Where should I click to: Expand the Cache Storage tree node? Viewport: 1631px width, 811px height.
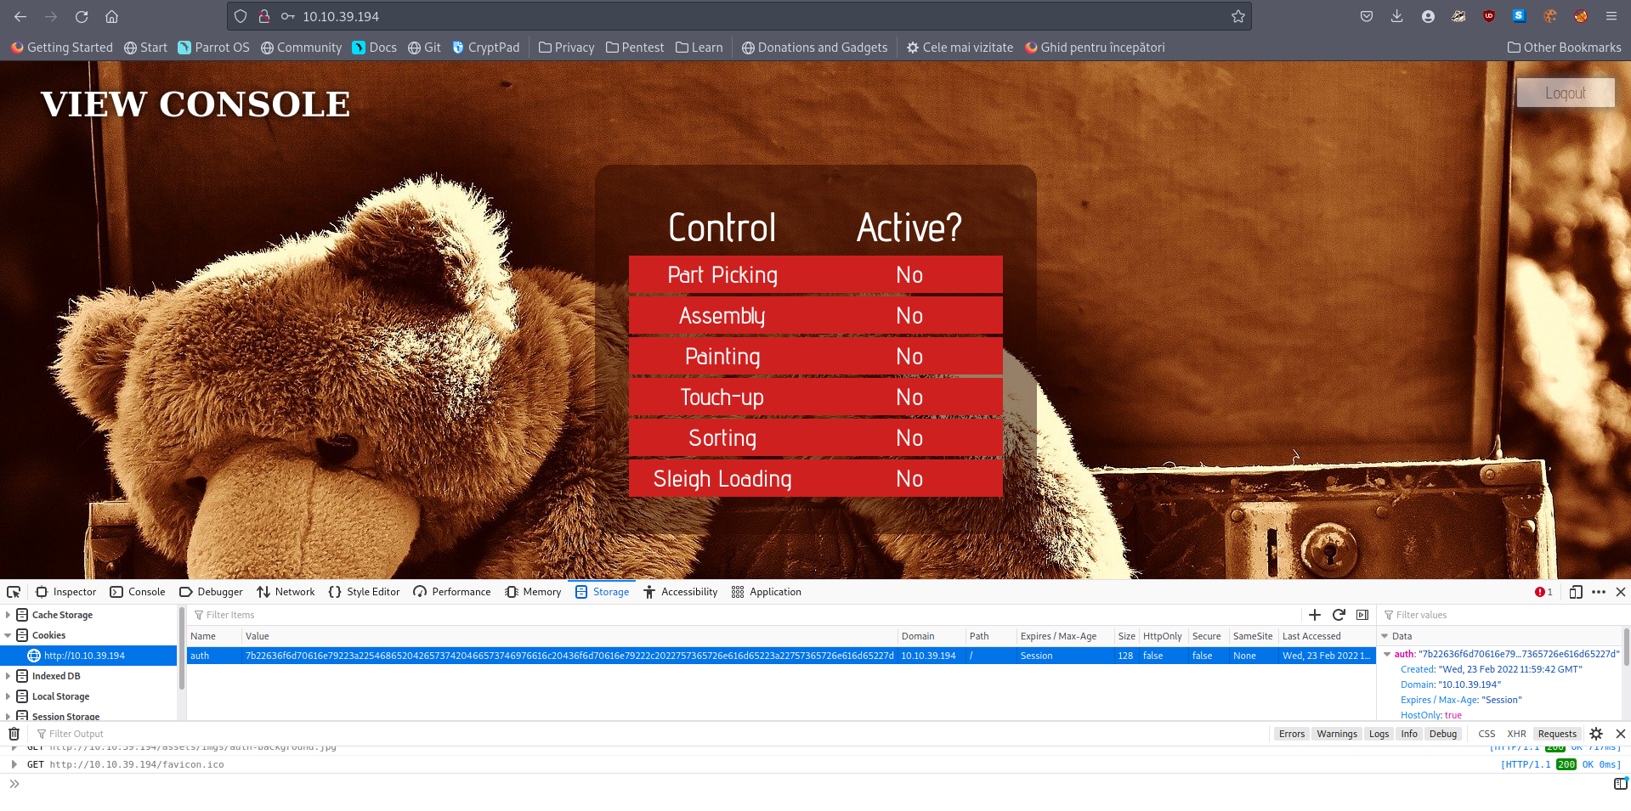(8, 615)
